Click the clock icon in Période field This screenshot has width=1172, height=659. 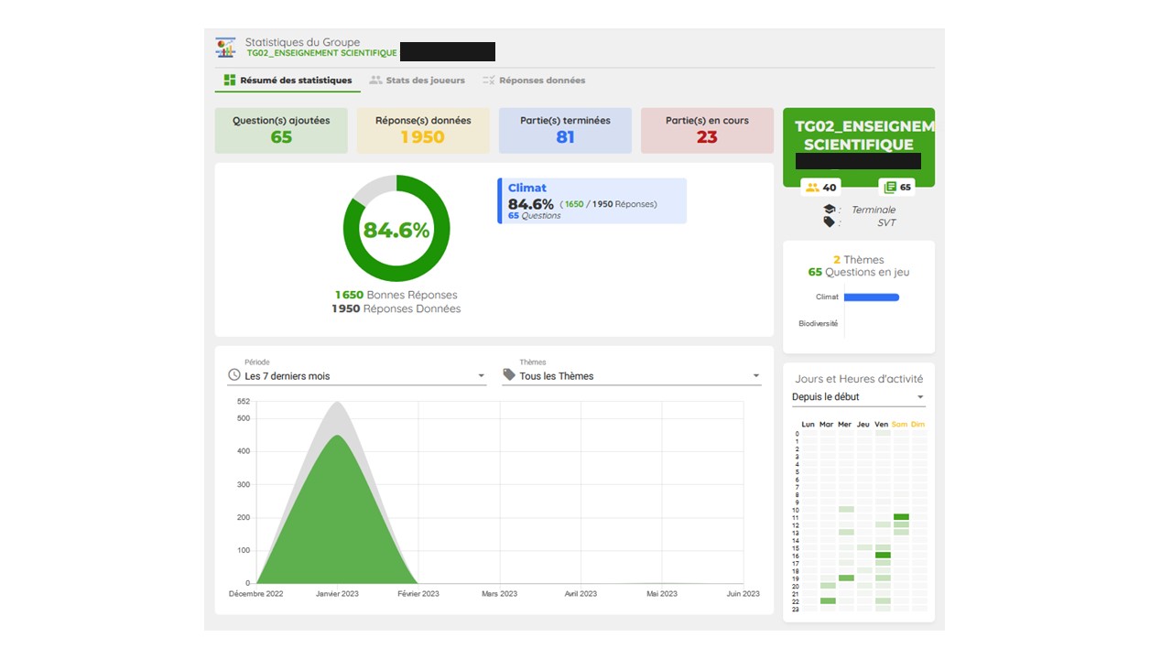(234, 375)
